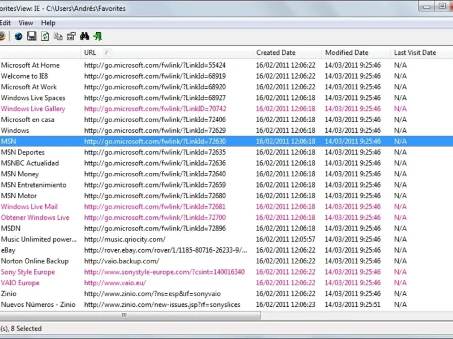Click the rover.ebay.com URL cell

[165, 250]
